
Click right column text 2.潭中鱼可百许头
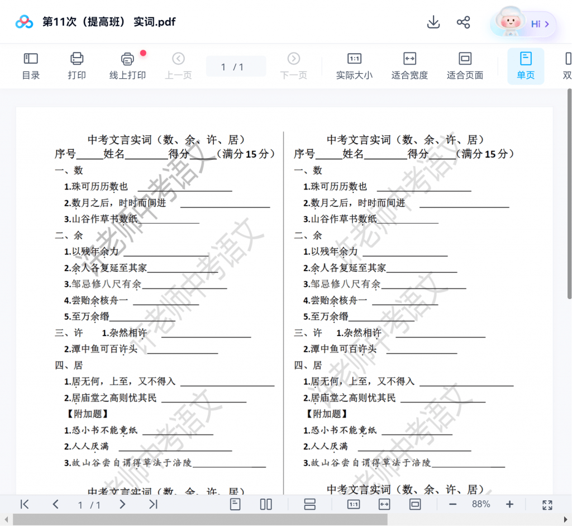(x=340, y=349)
